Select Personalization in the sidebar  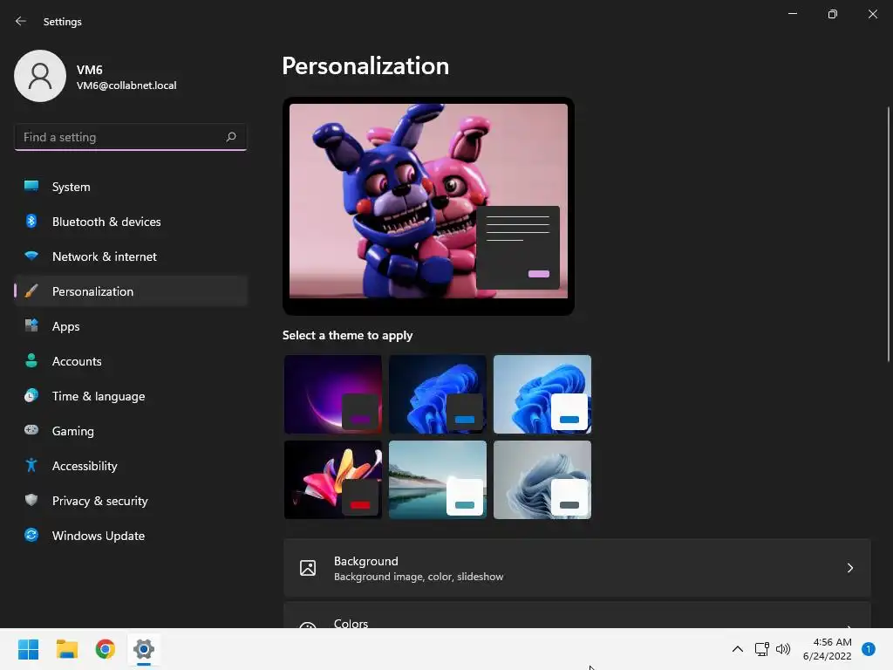(131, 291)
